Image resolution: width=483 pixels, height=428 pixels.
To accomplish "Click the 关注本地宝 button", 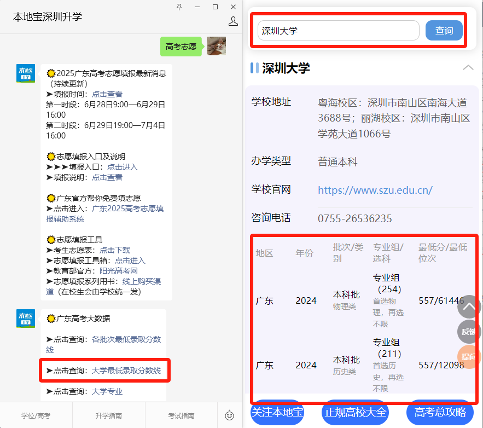I will point(277,412).
